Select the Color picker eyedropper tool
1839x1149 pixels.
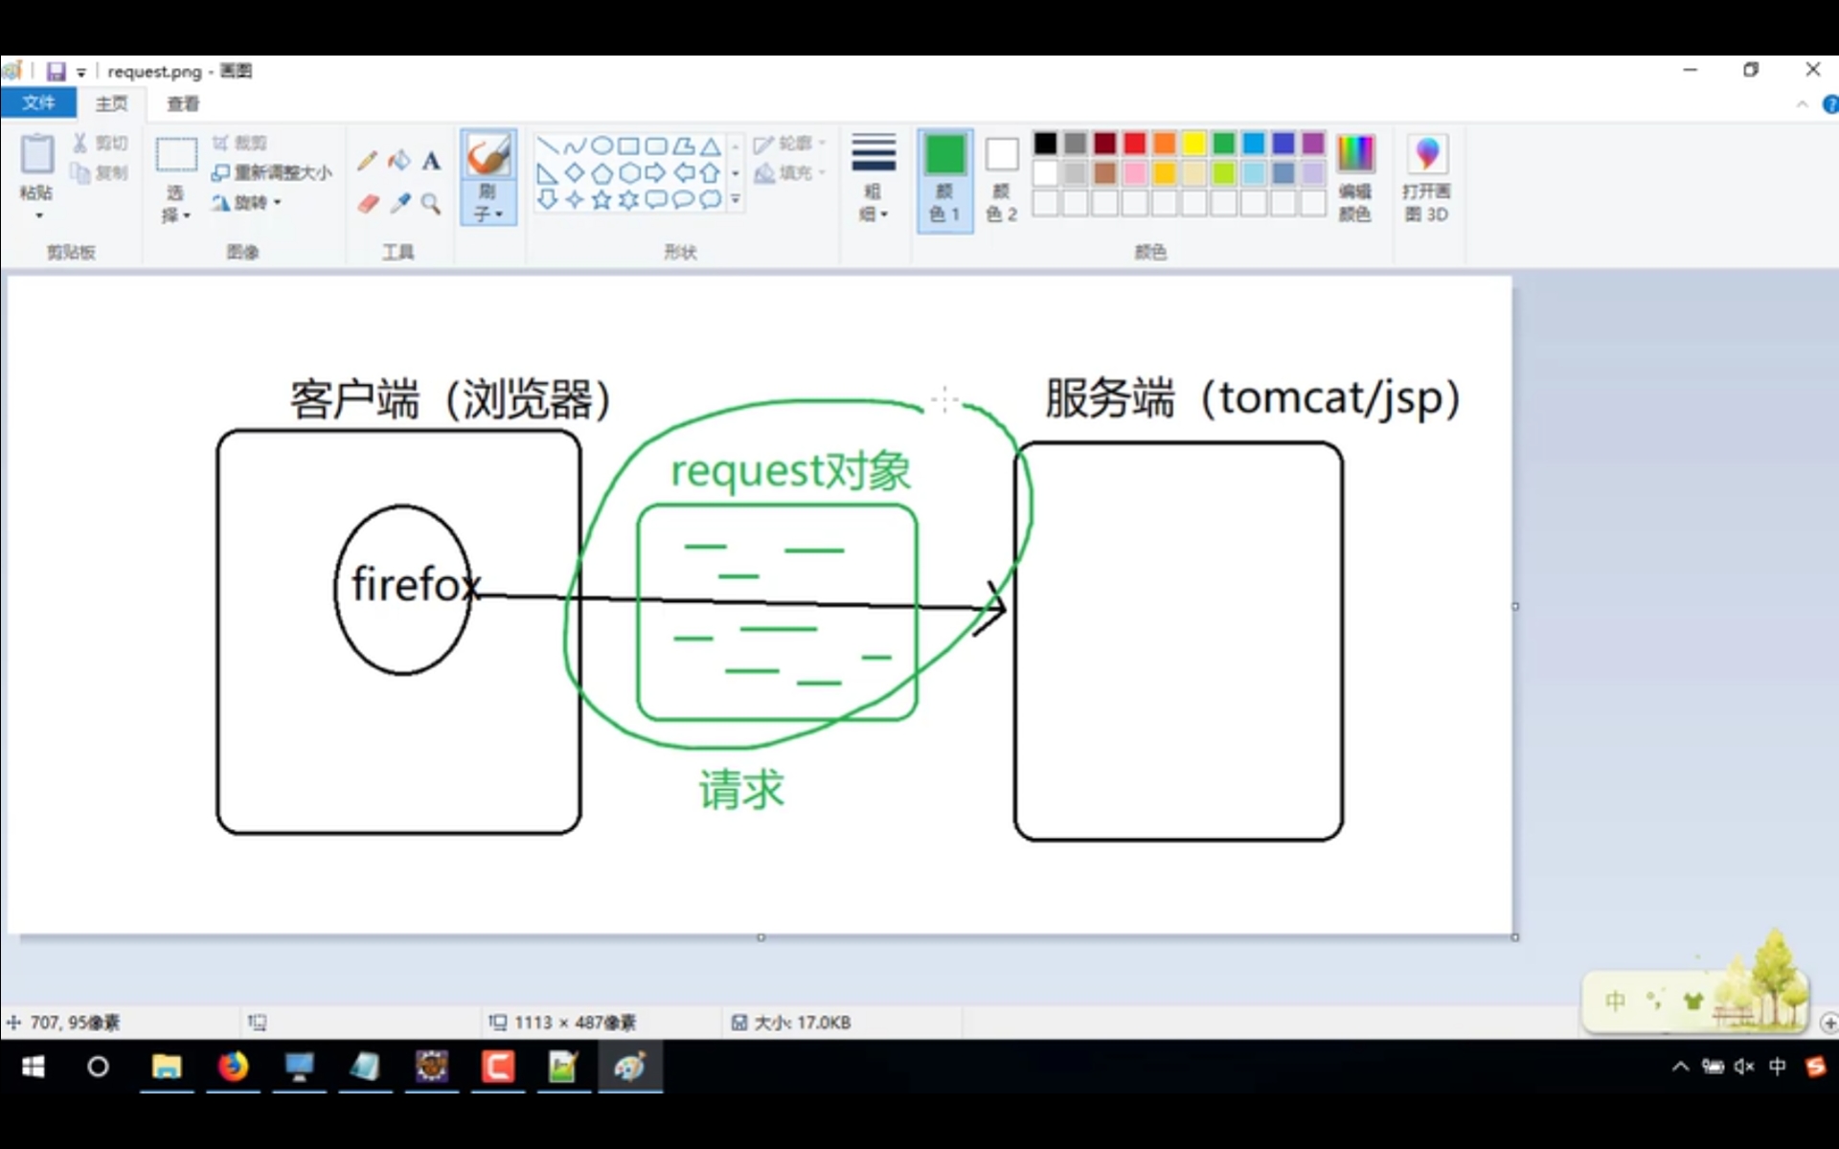(x=400, y=203)
